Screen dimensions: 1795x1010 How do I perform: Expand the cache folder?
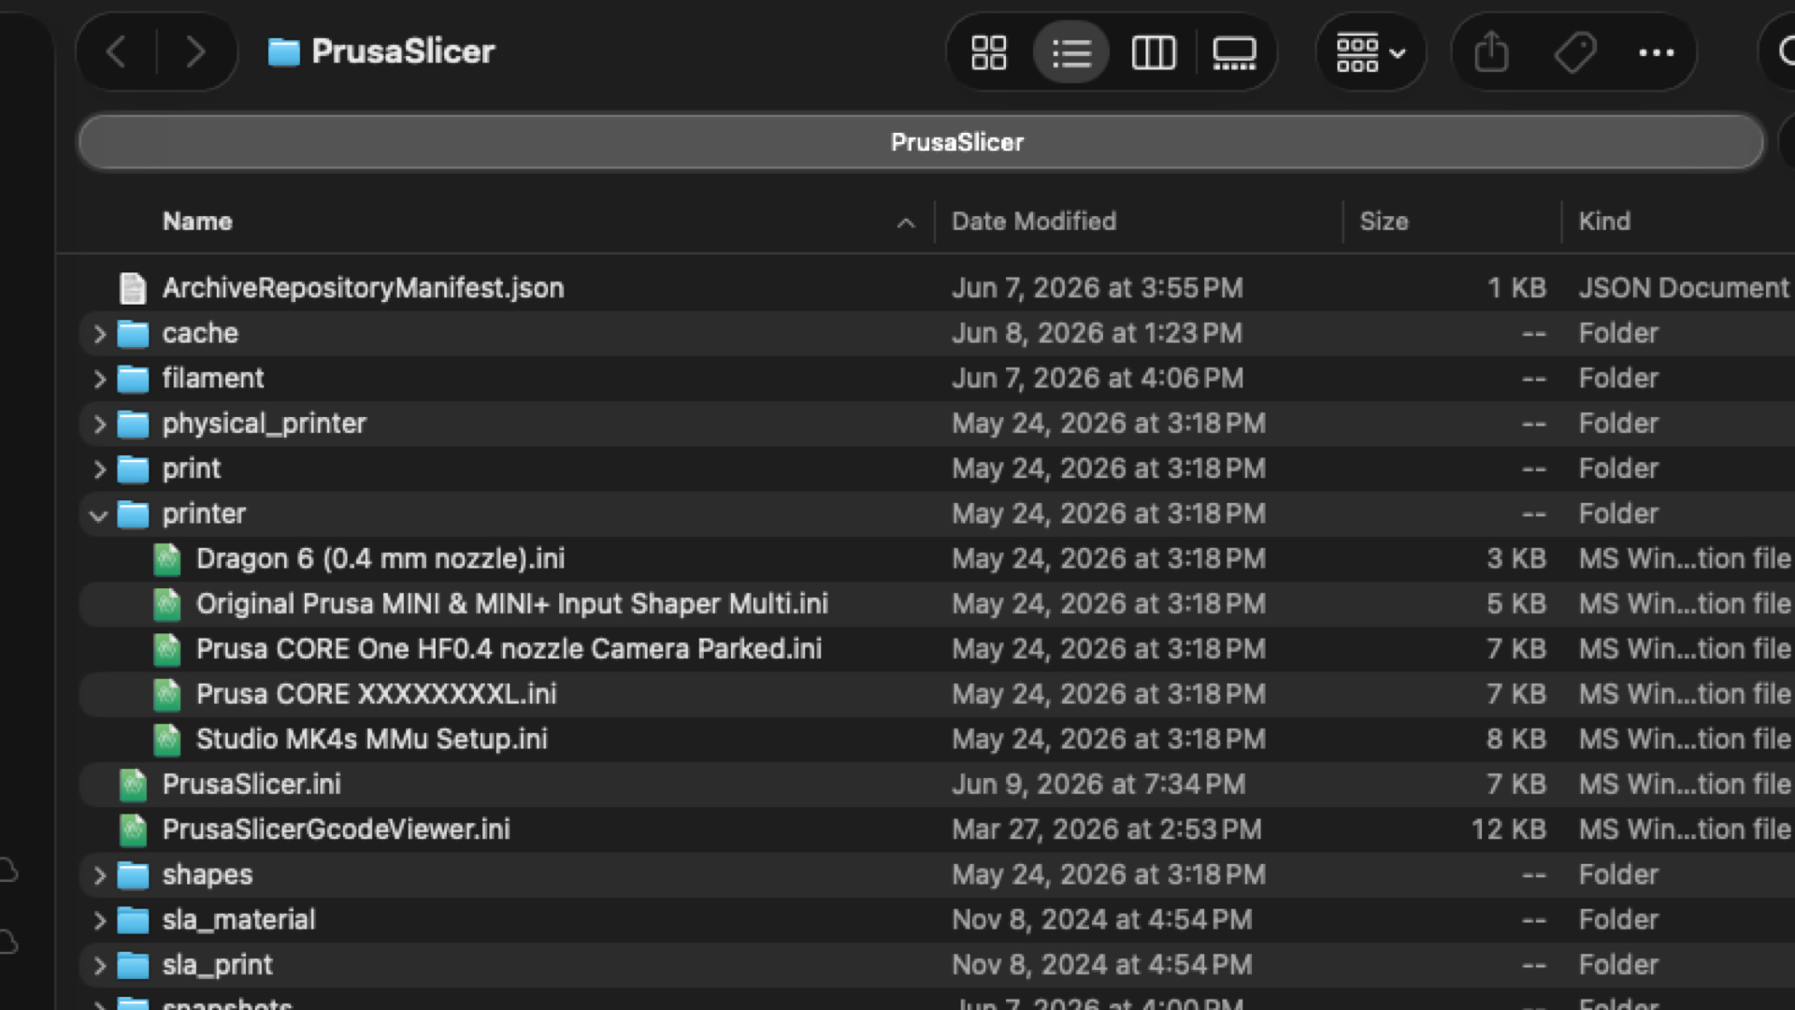(99, 334)
